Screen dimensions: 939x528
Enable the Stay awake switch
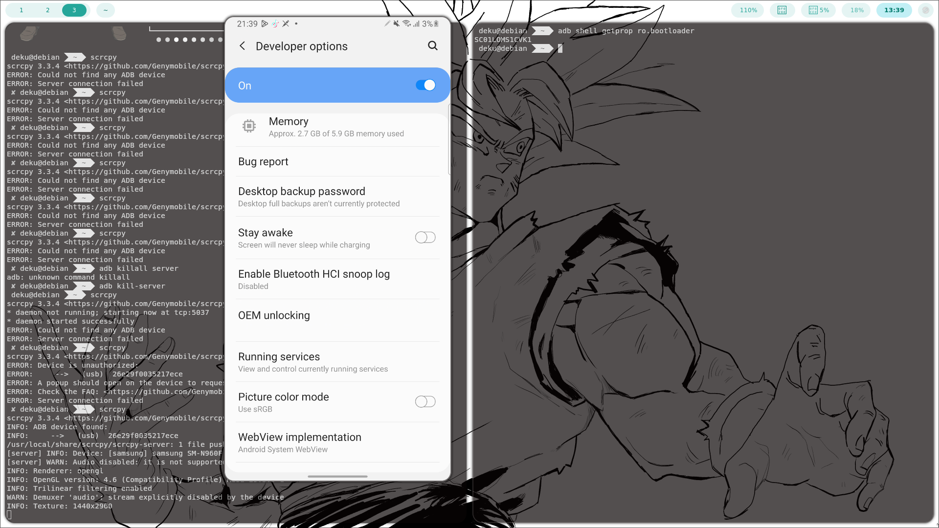pyautogui.click(x=425, y=238)
